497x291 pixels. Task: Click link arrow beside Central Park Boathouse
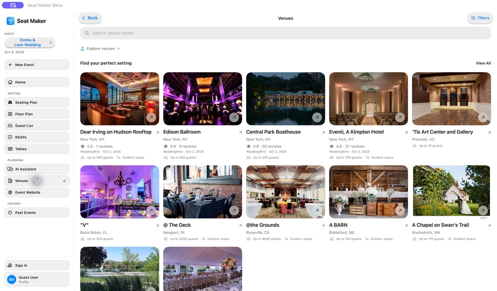tap(324, 132)
